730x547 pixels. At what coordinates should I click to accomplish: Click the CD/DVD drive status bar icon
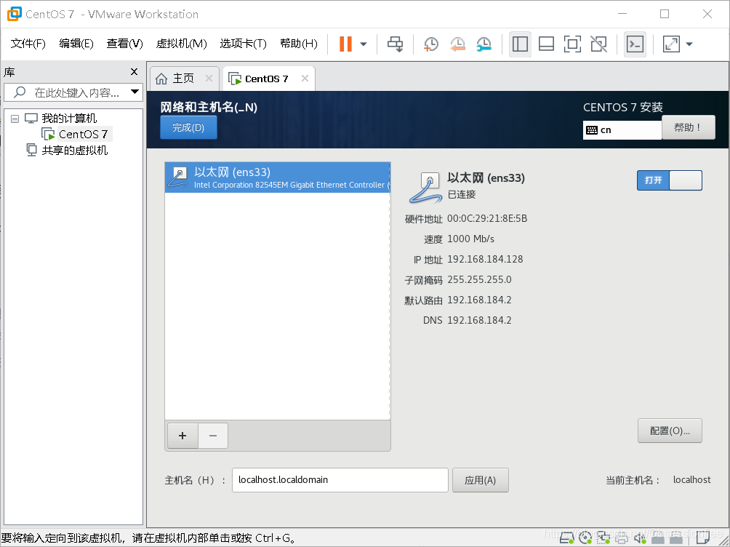585,538
